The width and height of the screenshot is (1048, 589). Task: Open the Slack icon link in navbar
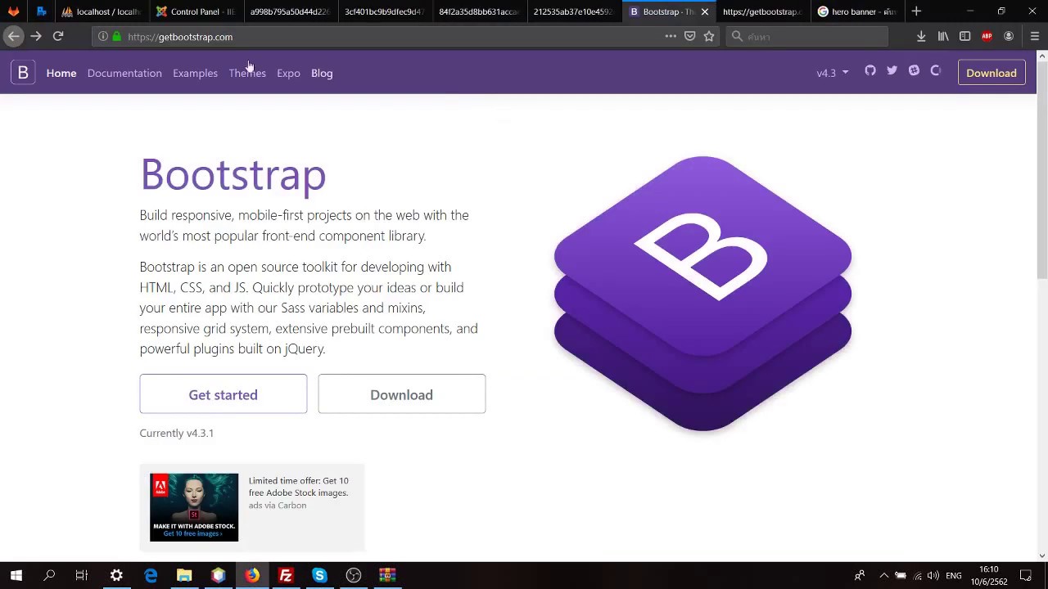pyautogui.click(x=914, y=70)
